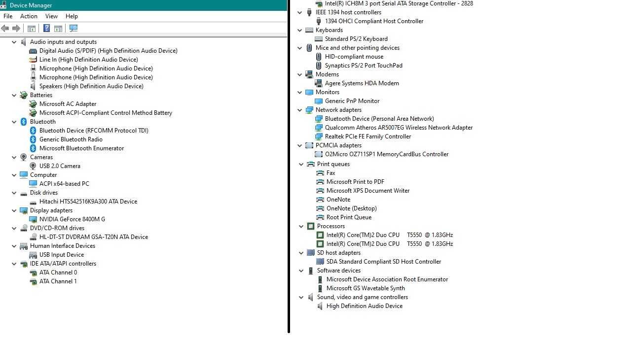Collapse the Network adapters chevron
The width and height of the screenshot is (626, 339).
[299, 110]
